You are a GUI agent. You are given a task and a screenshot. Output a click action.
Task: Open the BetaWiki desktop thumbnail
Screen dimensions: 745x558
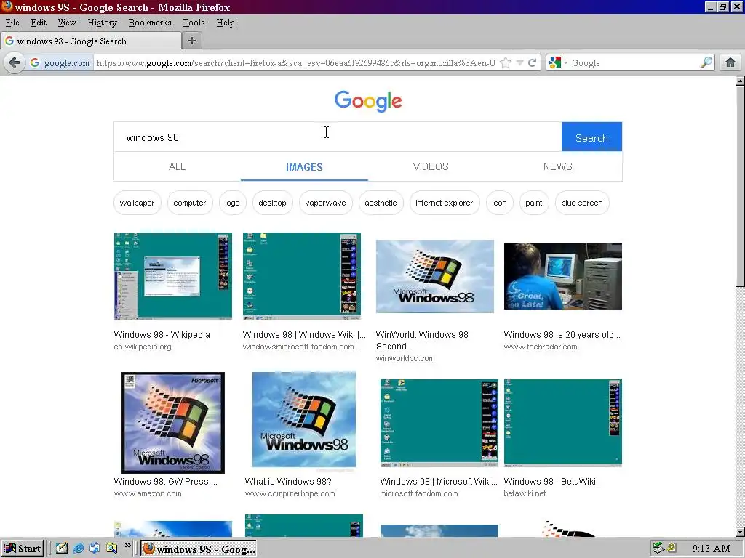click(x=563, y=423)
